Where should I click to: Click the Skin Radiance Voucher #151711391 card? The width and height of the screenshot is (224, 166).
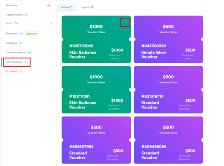[x=96, y=90]
